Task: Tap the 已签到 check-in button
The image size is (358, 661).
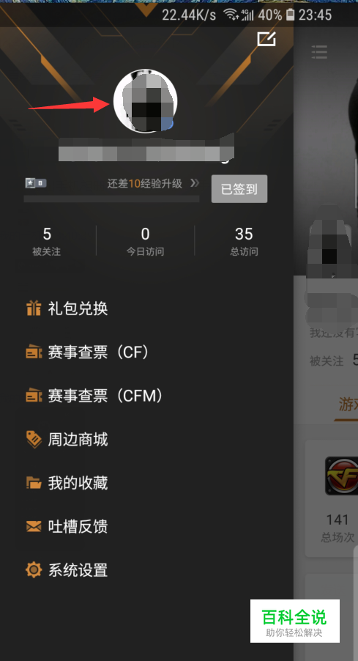Action: click(239, 189)
